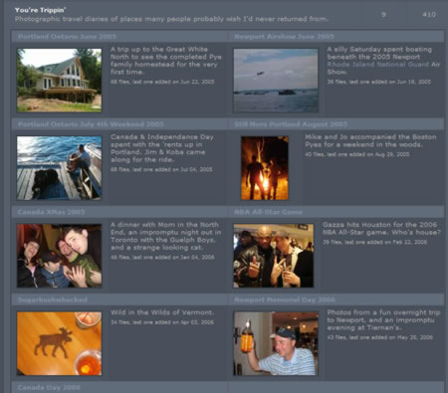
Task: Open the You're Trippin' category title
Action: pos(40,10)
